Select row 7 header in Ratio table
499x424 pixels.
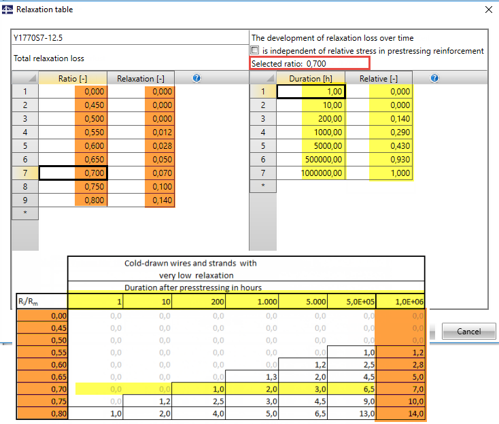[x=25, y=173]
